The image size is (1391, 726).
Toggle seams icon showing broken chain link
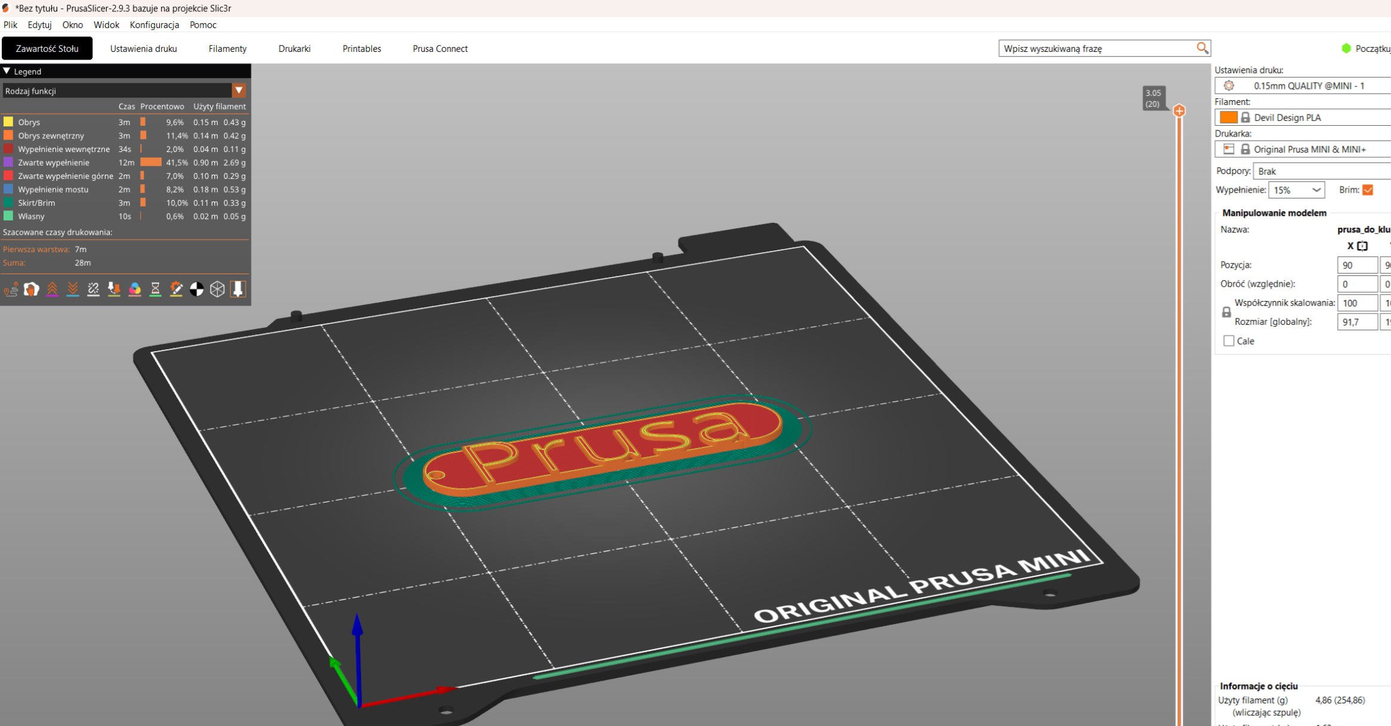[94, 290]
